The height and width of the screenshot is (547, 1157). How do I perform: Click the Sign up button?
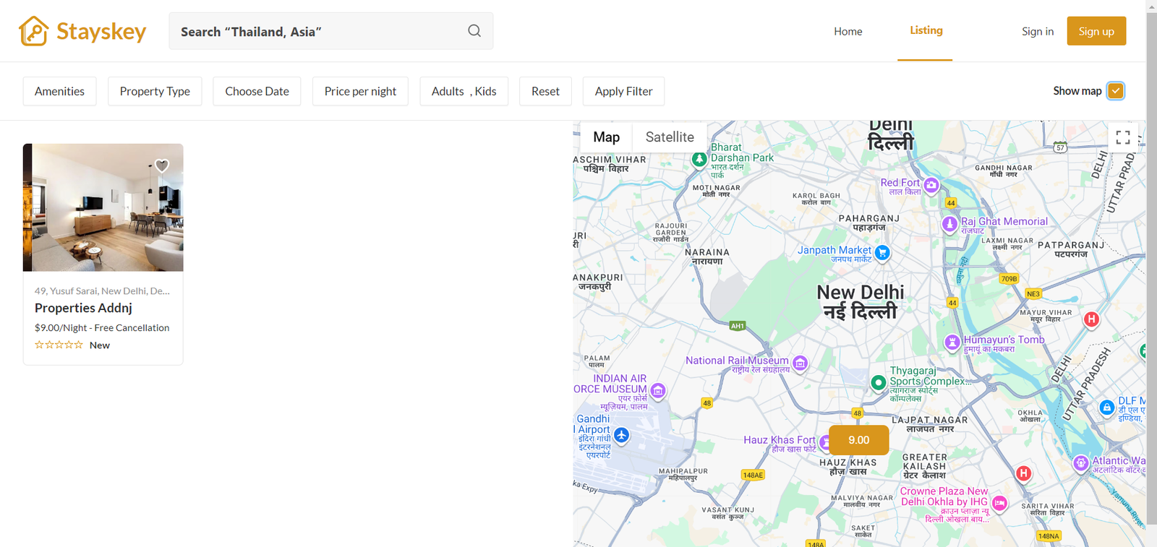(1096, 31)
